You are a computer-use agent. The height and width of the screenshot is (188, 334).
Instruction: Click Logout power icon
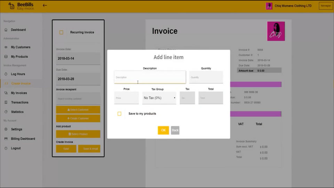pos(6,148)
